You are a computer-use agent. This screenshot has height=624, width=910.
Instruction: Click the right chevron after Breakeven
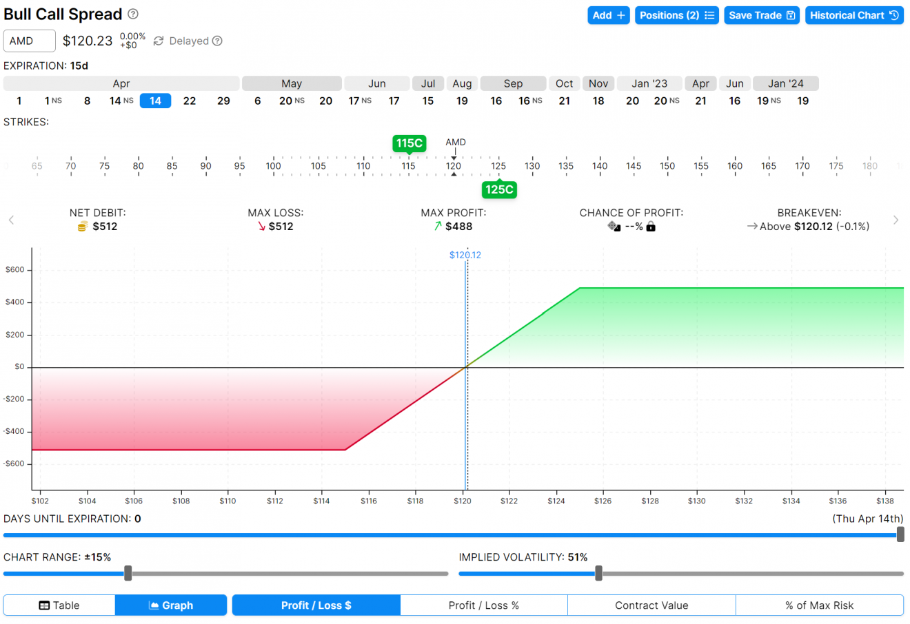(x=896, y=220)
